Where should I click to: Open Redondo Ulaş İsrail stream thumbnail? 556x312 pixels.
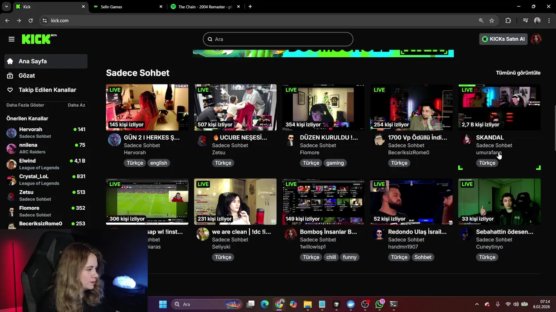click(x=411, y=201)
